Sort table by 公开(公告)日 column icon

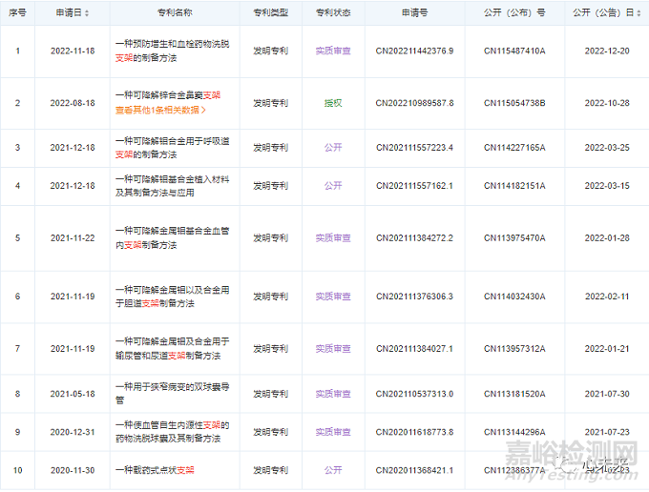[639, 13]
